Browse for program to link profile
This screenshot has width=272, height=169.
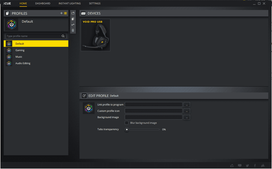pos(187,105)
